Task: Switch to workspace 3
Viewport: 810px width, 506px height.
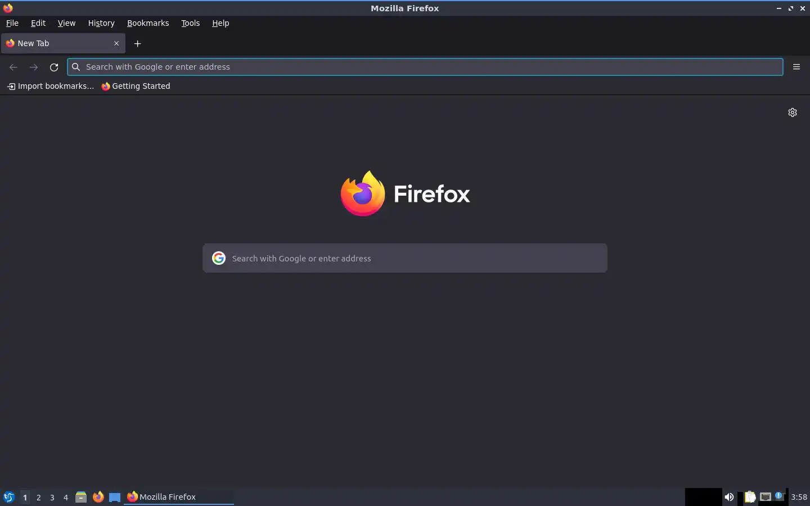Action: click(x=52, y=497)
